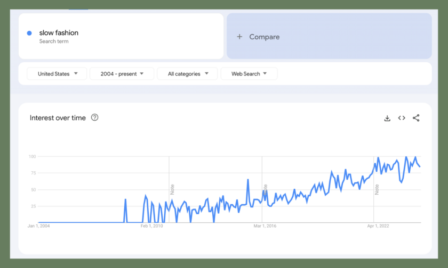The height and width of the screenshot is (268, 448).
Task: Click the Mar 1, 2016 axis label
Action: [x=265, y=226]
